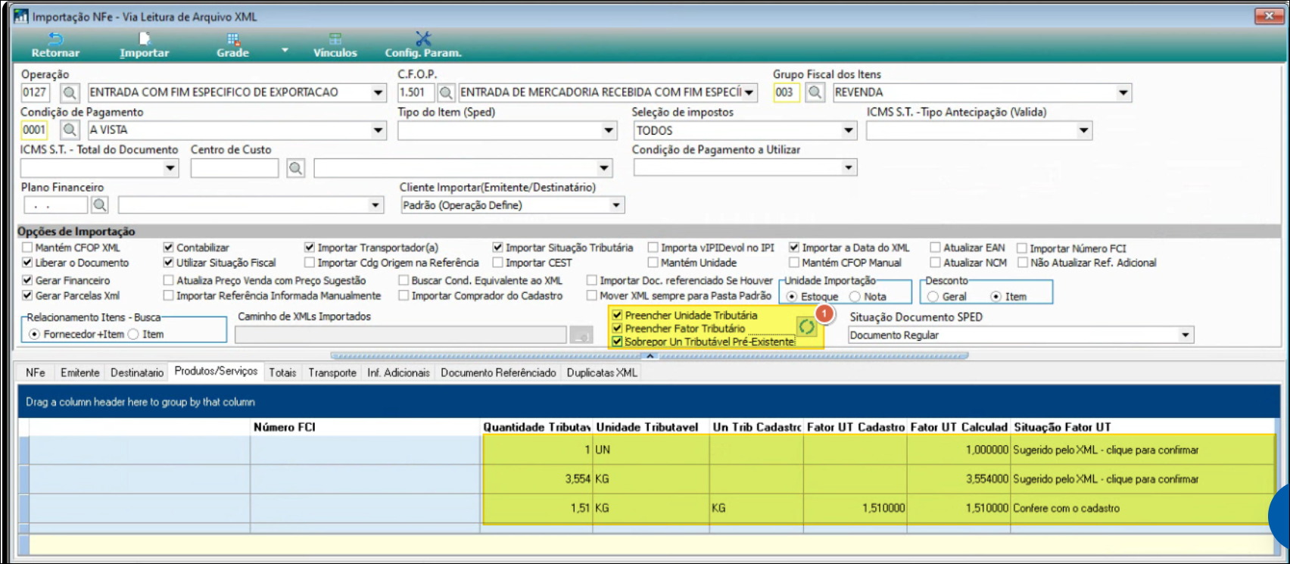
Task: Click the Plano Financeiro code input field
Action: 55,205
